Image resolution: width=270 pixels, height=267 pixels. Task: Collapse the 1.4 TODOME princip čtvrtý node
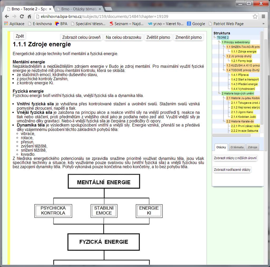[x=224, y=70]
